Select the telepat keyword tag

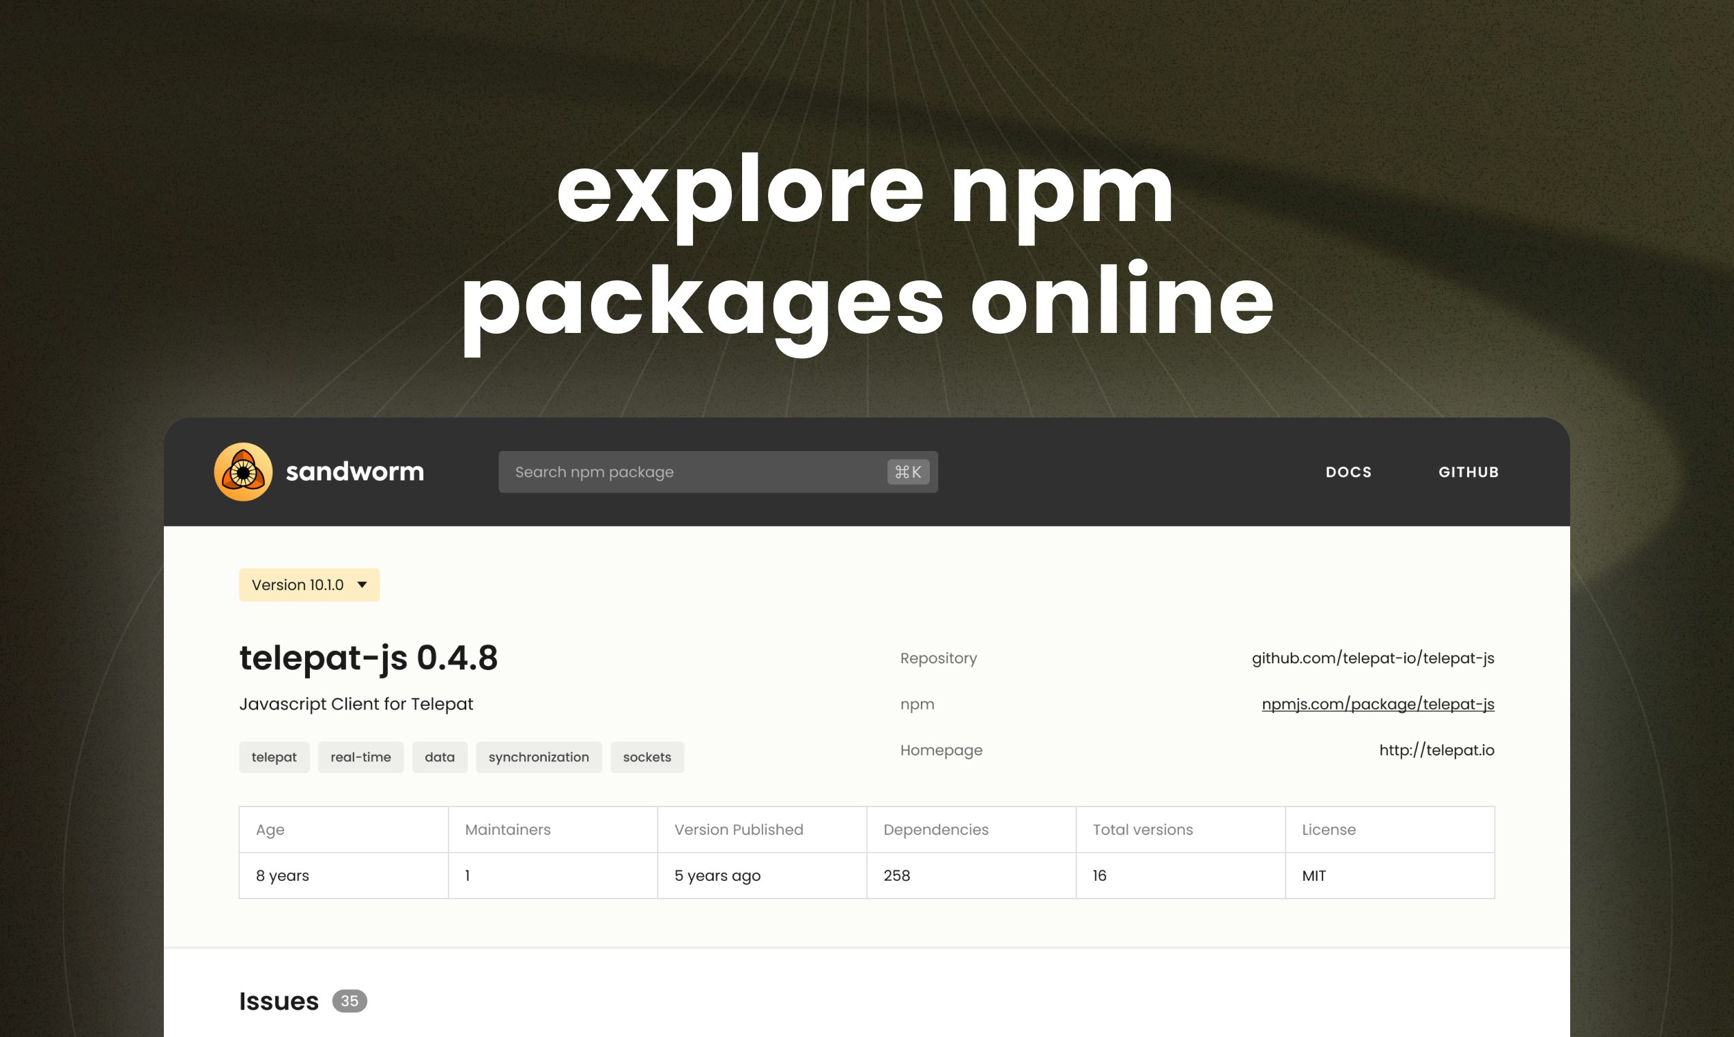274,757
